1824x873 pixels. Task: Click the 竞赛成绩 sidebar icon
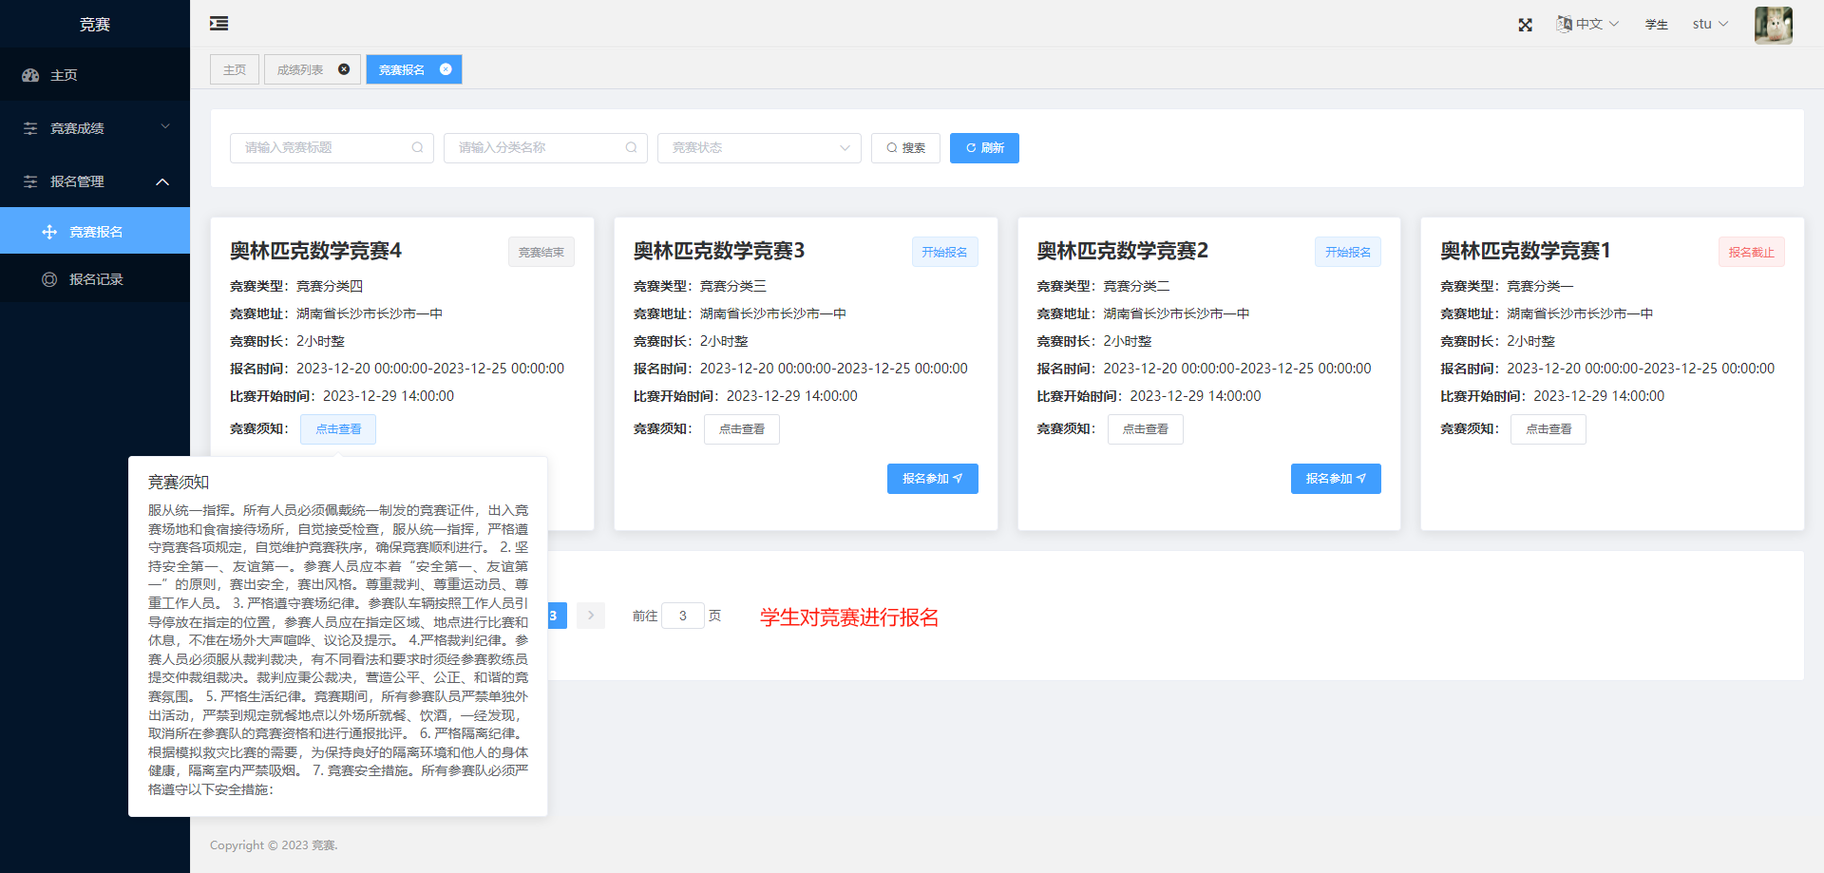point(29,127)
